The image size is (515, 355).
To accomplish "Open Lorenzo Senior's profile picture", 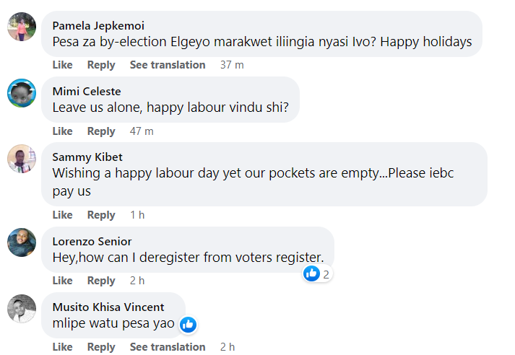I will click(22, 242).
